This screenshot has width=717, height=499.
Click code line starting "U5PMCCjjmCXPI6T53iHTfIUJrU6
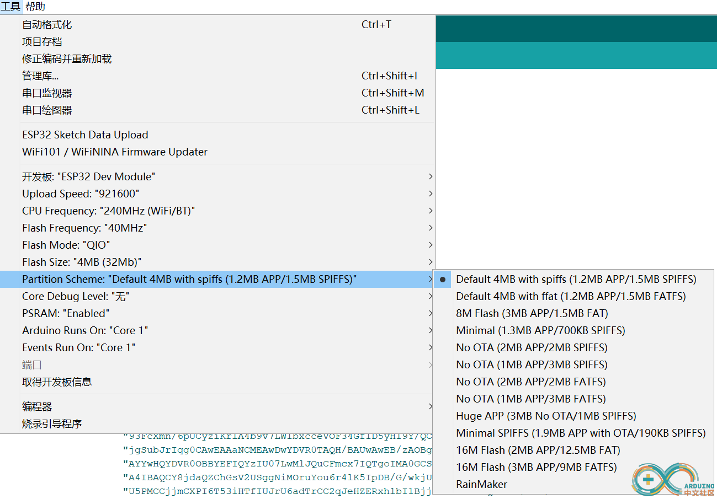[x=278, y=491]
